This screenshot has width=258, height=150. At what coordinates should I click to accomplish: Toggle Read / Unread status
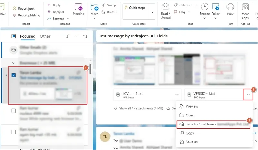165,11
